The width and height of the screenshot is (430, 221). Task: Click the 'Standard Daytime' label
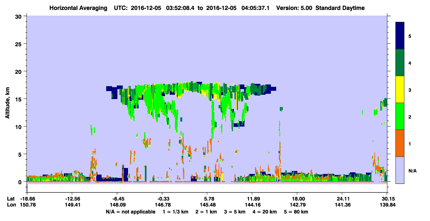[x=340, y=8]
